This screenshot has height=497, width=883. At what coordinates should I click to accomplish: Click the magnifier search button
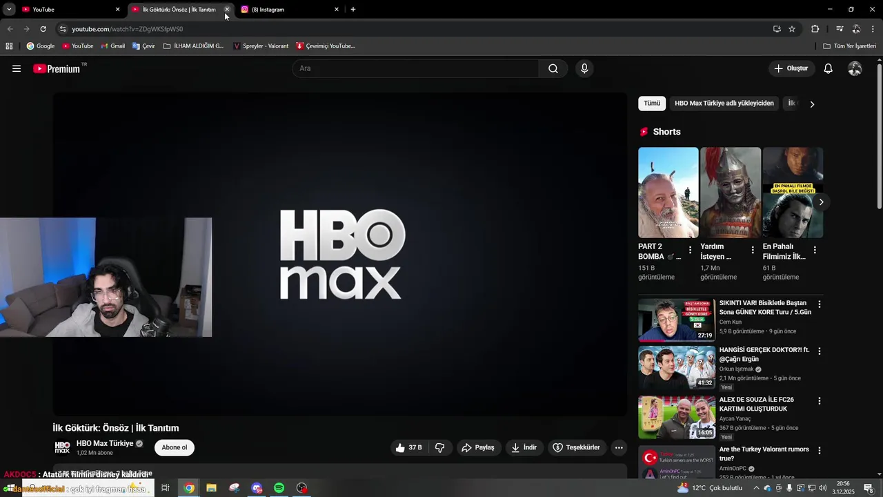[553, 68]
